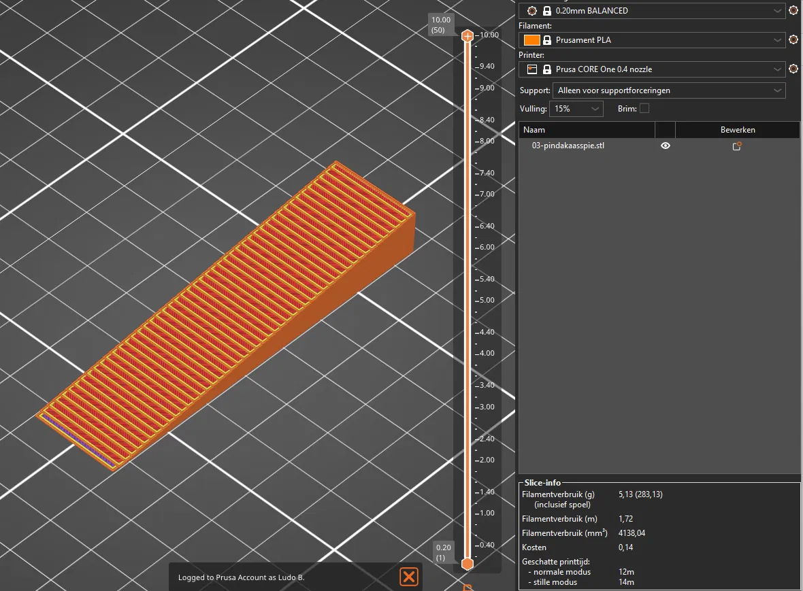Click the Brim: label
This screenshot has height=591, width=803.
coord(627,109)
